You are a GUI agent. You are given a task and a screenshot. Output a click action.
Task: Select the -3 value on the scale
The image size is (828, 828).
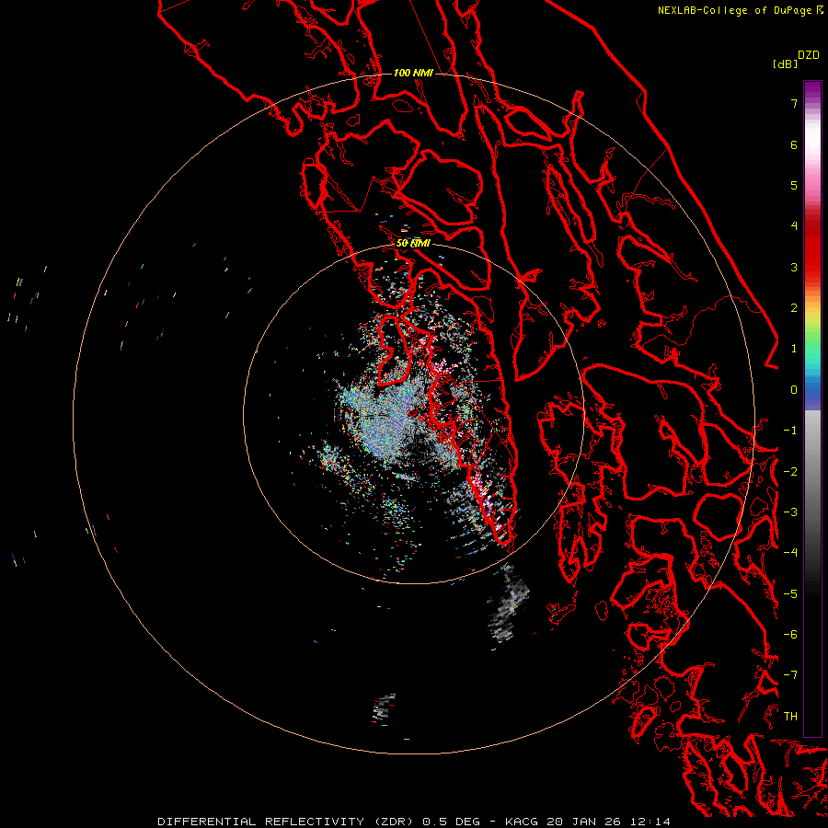tap(790, 512)
